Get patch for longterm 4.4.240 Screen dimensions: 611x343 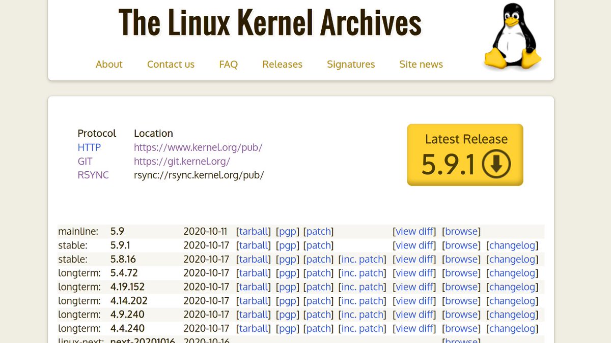click(x=318, y=328)
